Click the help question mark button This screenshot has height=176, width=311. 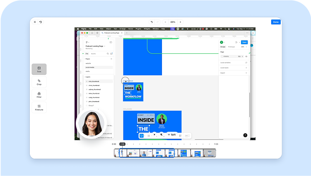coord(245,135)
